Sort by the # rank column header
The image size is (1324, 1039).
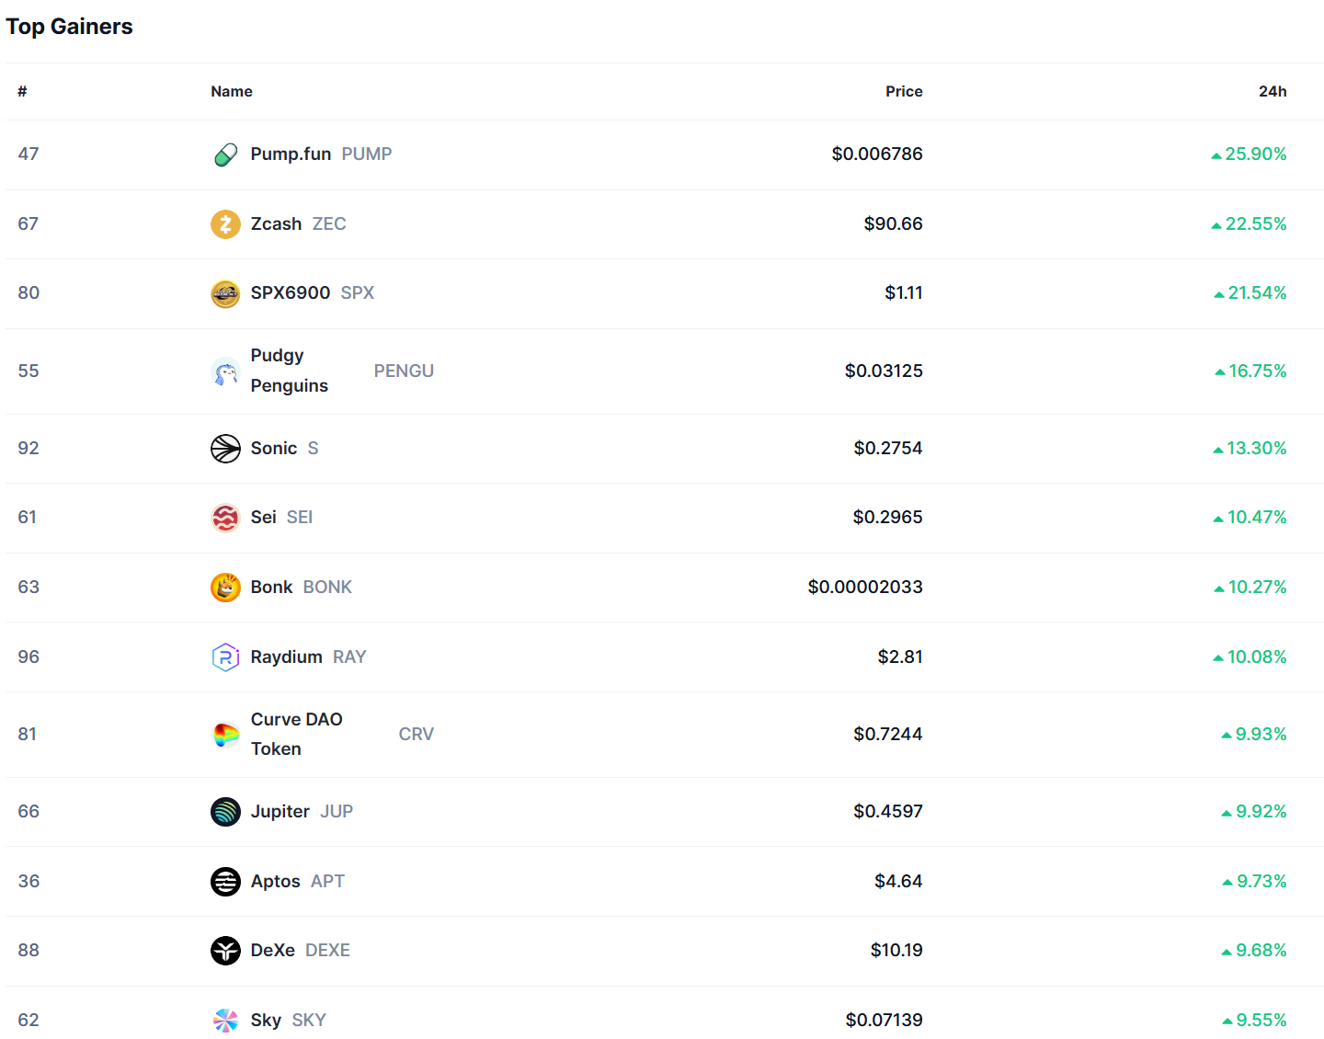coord(22,92)
